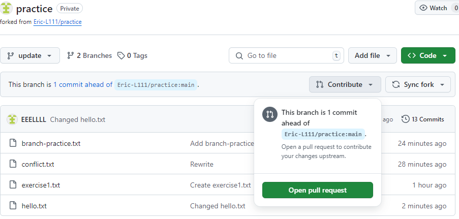Click the green Open pull request button
The width and height of the screenshot is (459, 219).
point(318,190)
